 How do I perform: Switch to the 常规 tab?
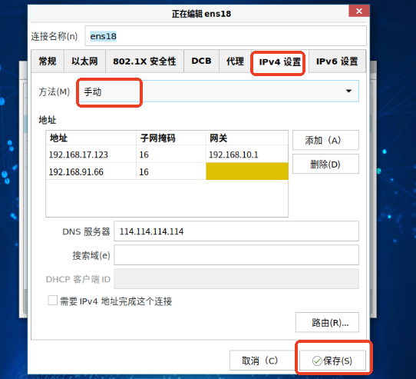pyautogui.click(x=48, y=62)
